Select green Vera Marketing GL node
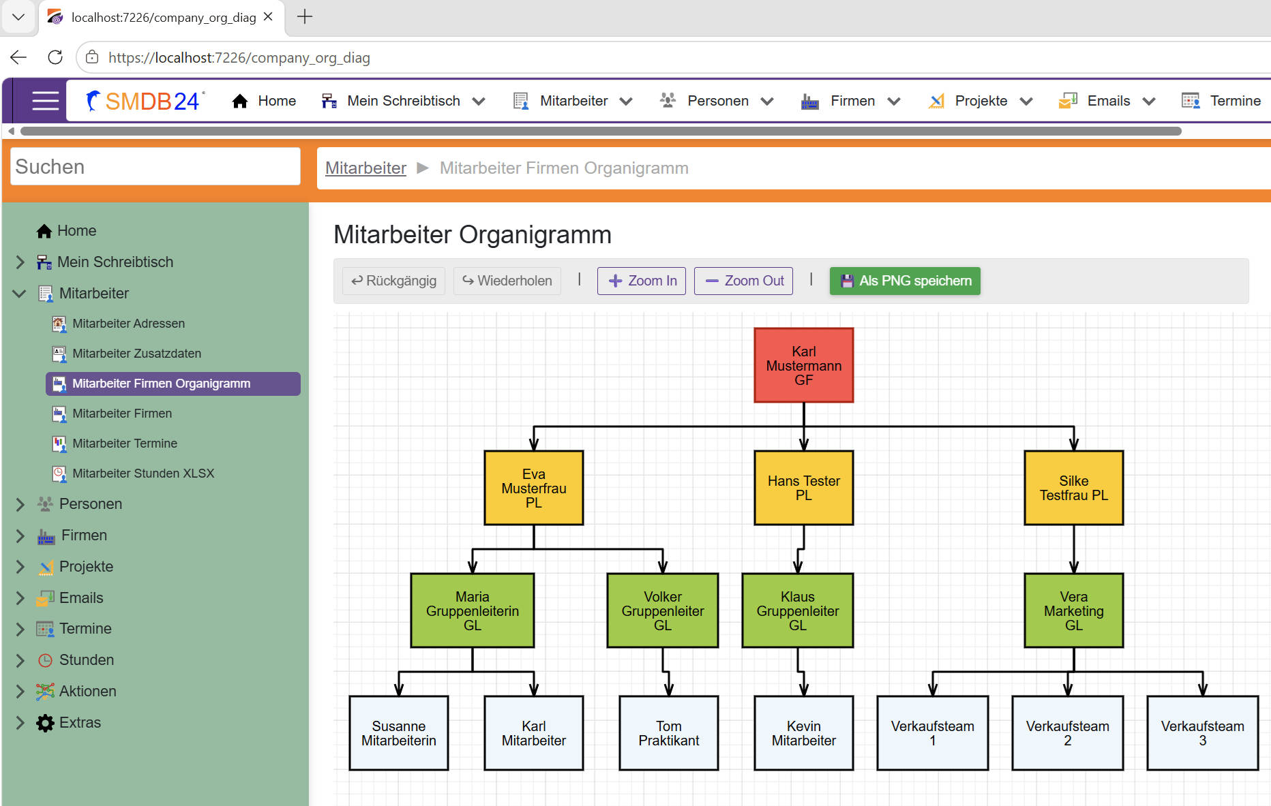 (1074, 610)
